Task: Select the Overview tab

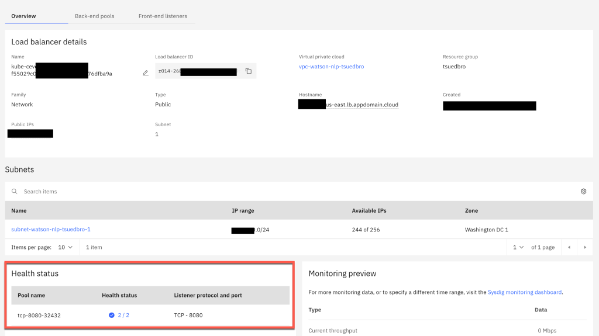Action: click(x=24, y=16)
